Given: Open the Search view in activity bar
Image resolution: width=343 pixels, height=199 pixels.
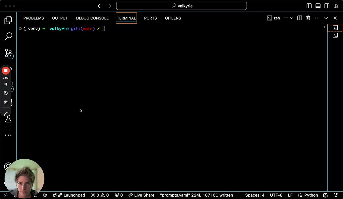Looking at the screenshot, I should [8, 36].
